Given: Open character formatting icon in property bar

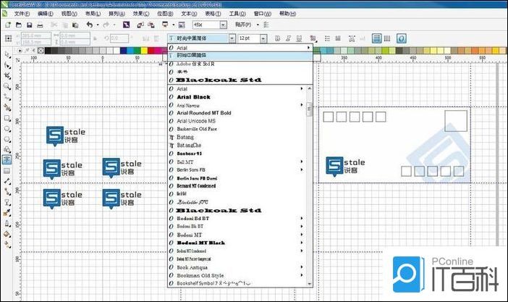Looking at the screenshot, I should click(x=352, y=38).
